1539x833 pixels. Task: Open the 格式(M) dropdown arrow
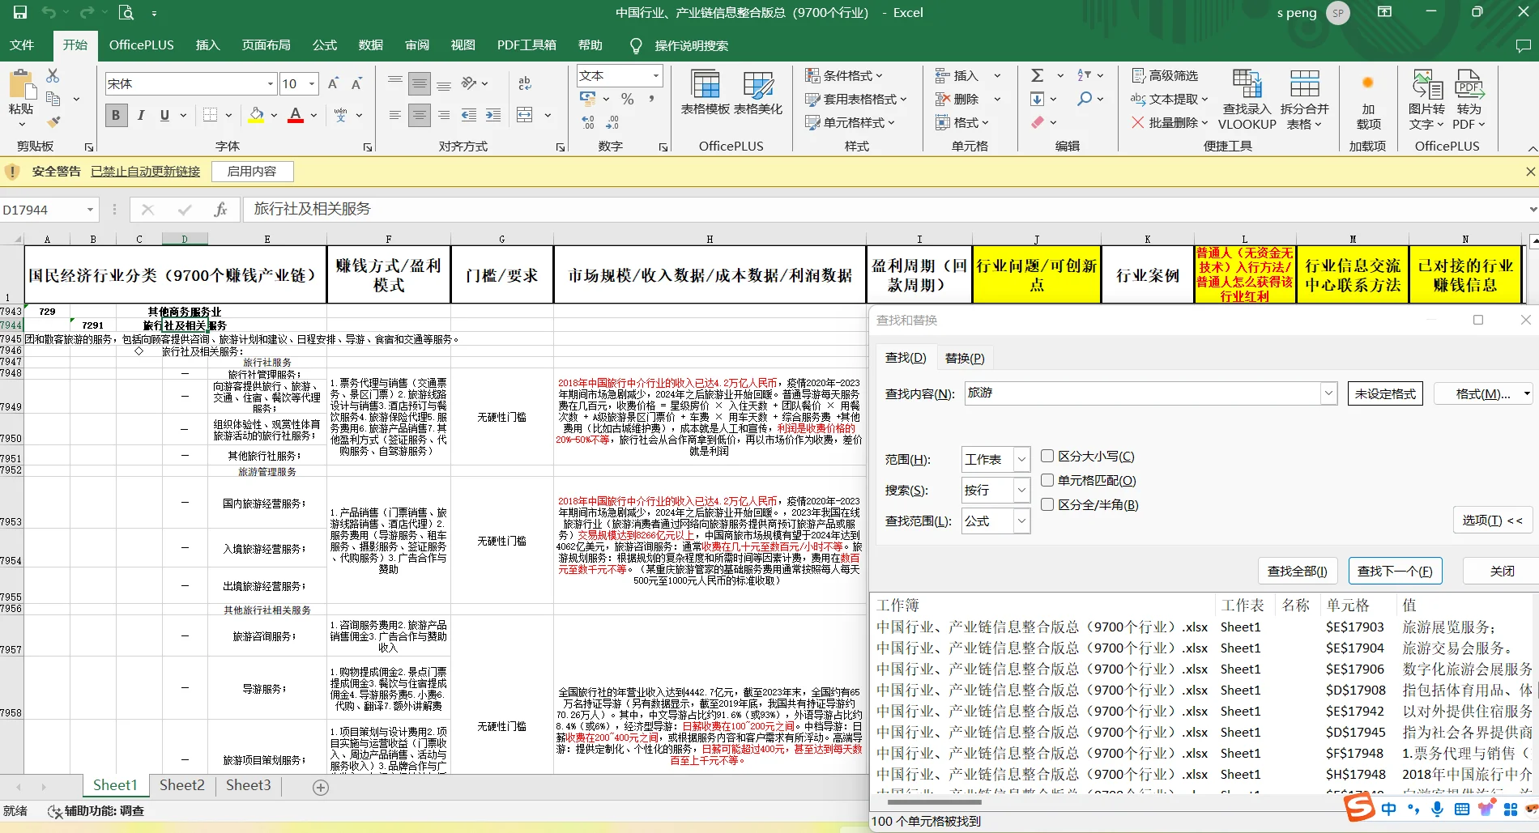1527,394
